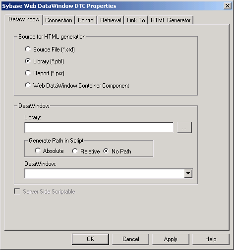Image resolution: width=234 pixels, height=250 pixels.
Task: Click the Library path input field
Action: point(99,127)
